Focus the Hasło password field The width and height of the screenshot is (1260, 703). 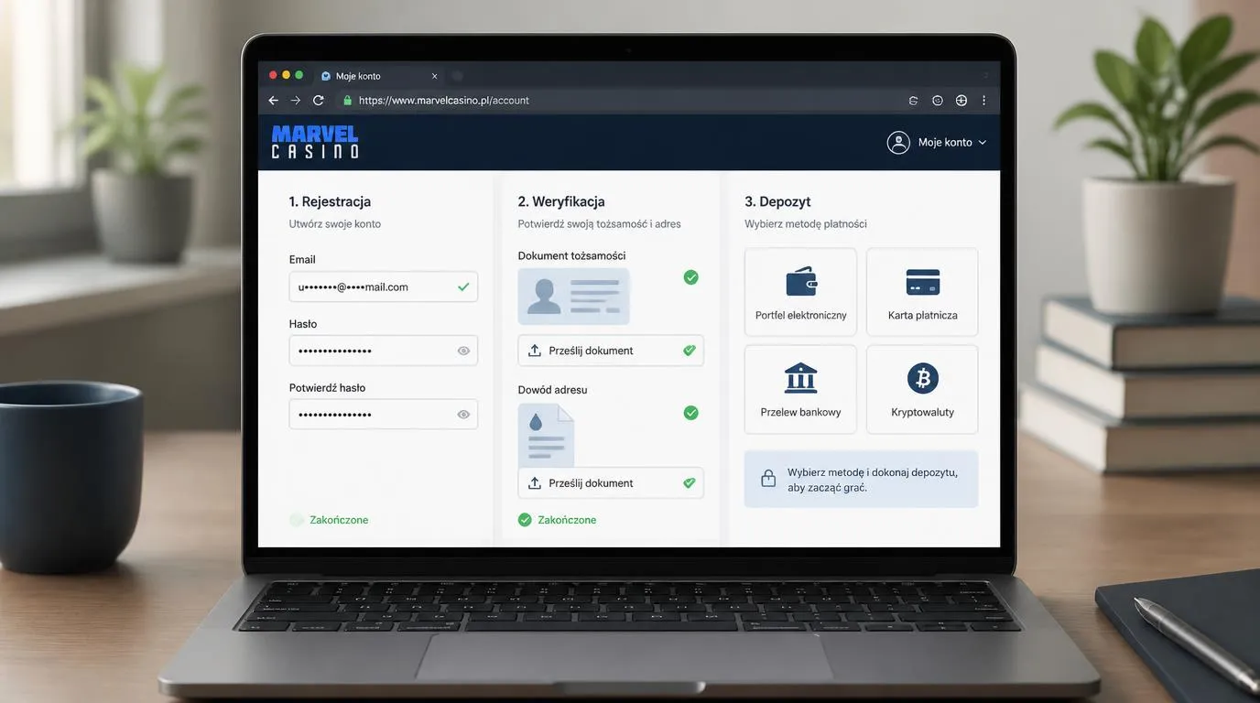[x=384, y=351]
